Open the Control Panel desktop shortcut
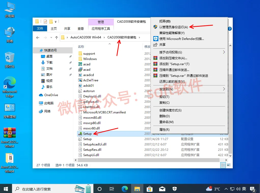The height and width of the screenshot is (193, 260). (x=10, y=111)
